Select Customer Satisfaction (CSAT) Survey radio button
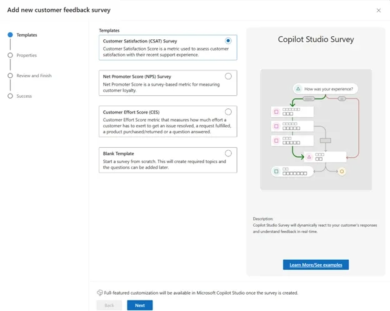Image resolution: width=390 pixels, height=311 pixels. coord(228,41)
